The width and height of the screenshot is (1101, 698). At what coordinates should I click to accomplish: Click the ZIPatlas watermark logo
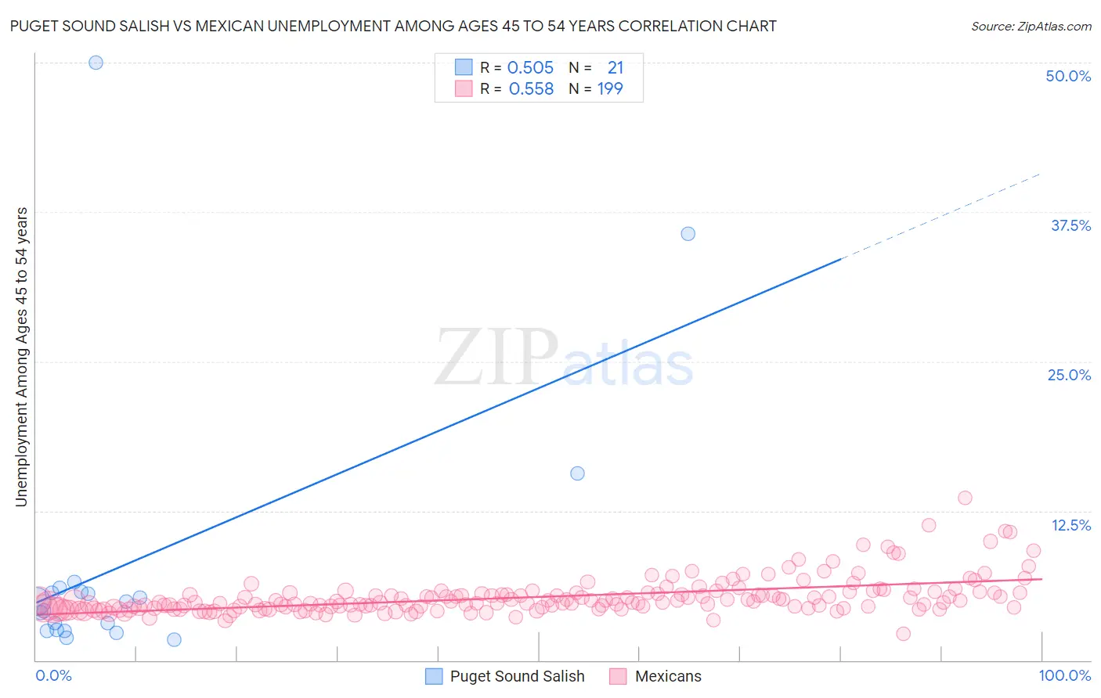click(564, 358)
